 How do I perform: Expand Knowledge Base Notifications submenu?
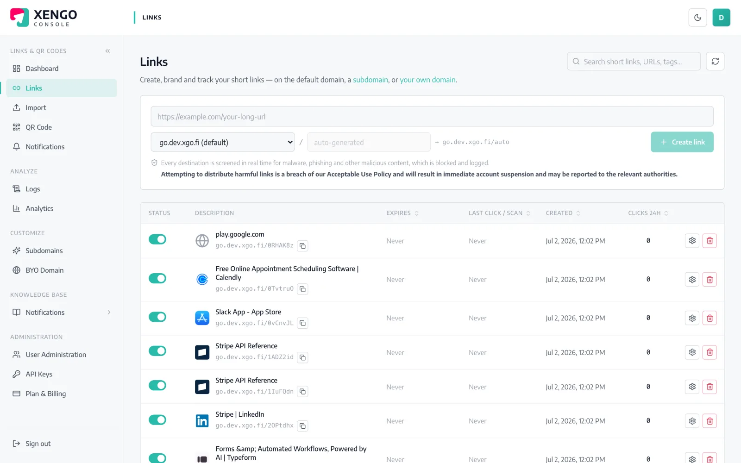(x=109, y=313)
